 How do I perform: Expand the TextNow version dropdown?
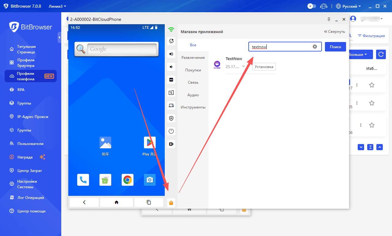(243, 67)
